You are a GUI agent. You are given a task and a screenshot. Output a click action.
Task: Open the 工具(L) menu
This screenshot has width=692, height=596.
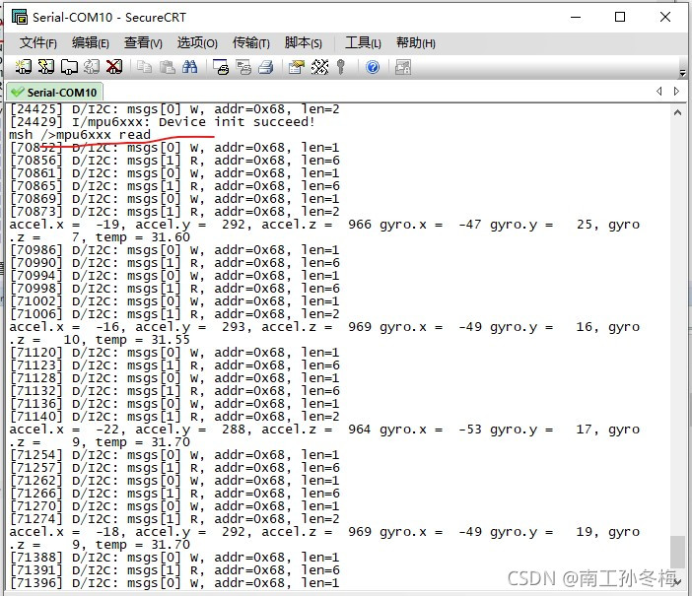click(x=363, y=42)
